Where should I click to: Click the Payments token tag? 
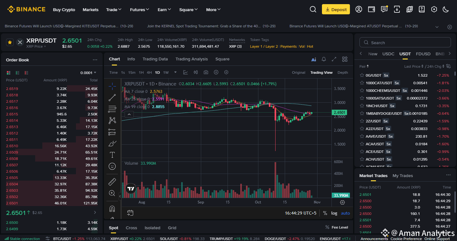pos(289,46)
